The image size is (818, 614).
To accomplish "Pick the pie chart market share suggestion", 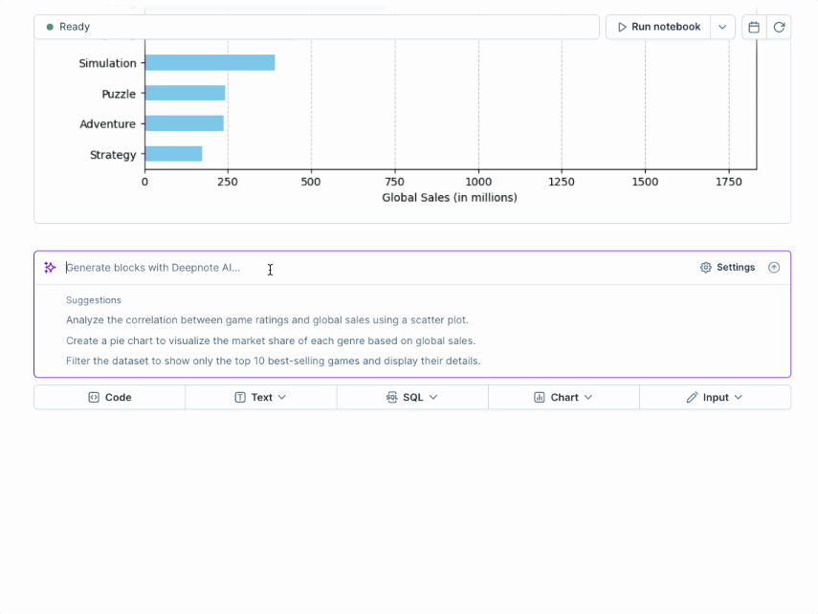I will click(x=271, y=340).
